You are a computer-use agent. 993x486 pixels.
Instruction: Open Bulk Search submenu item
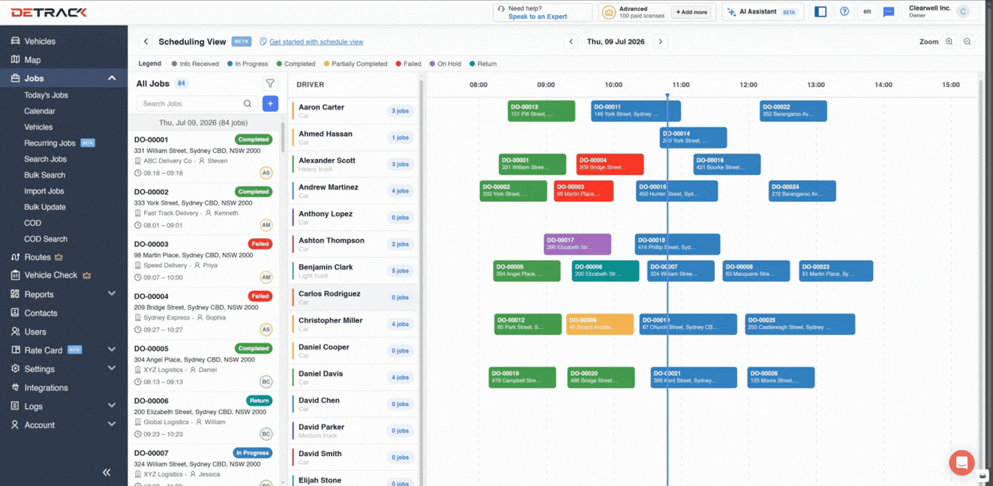point(44,175)
